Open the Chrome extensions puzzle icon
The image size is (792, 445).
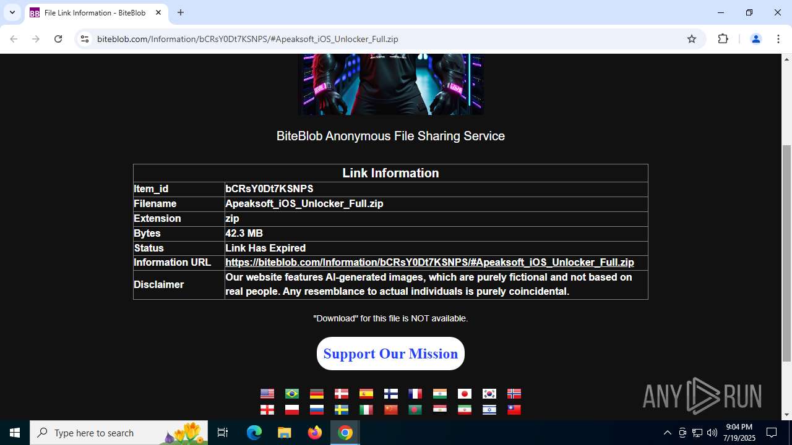click(x=723, y=39)
